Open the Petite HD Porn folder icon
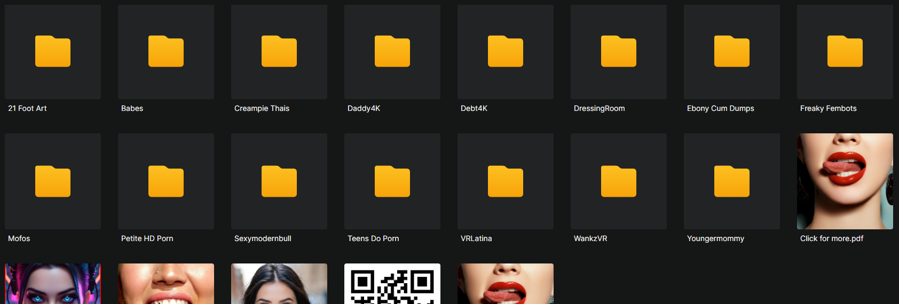Image resolution: width=899 pixels, height=304 pixels. 166,181
